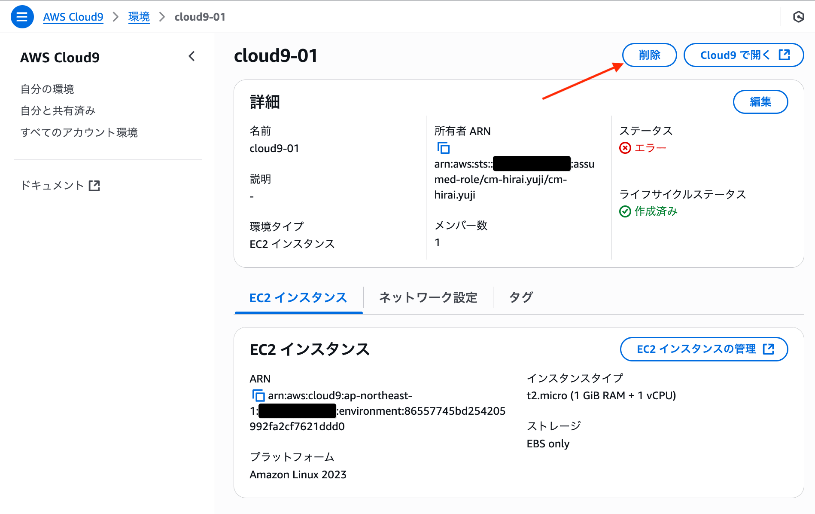Go to the 環境 breadcrumb link
This screenshot has height=514, width=815.
pos(139,17)
